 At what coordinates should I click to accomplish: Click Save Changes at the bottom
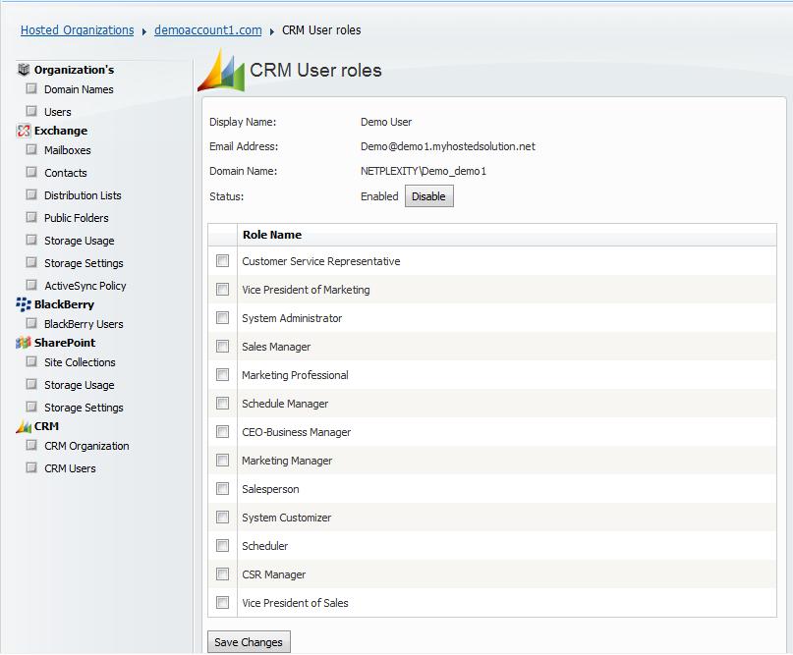248,641
